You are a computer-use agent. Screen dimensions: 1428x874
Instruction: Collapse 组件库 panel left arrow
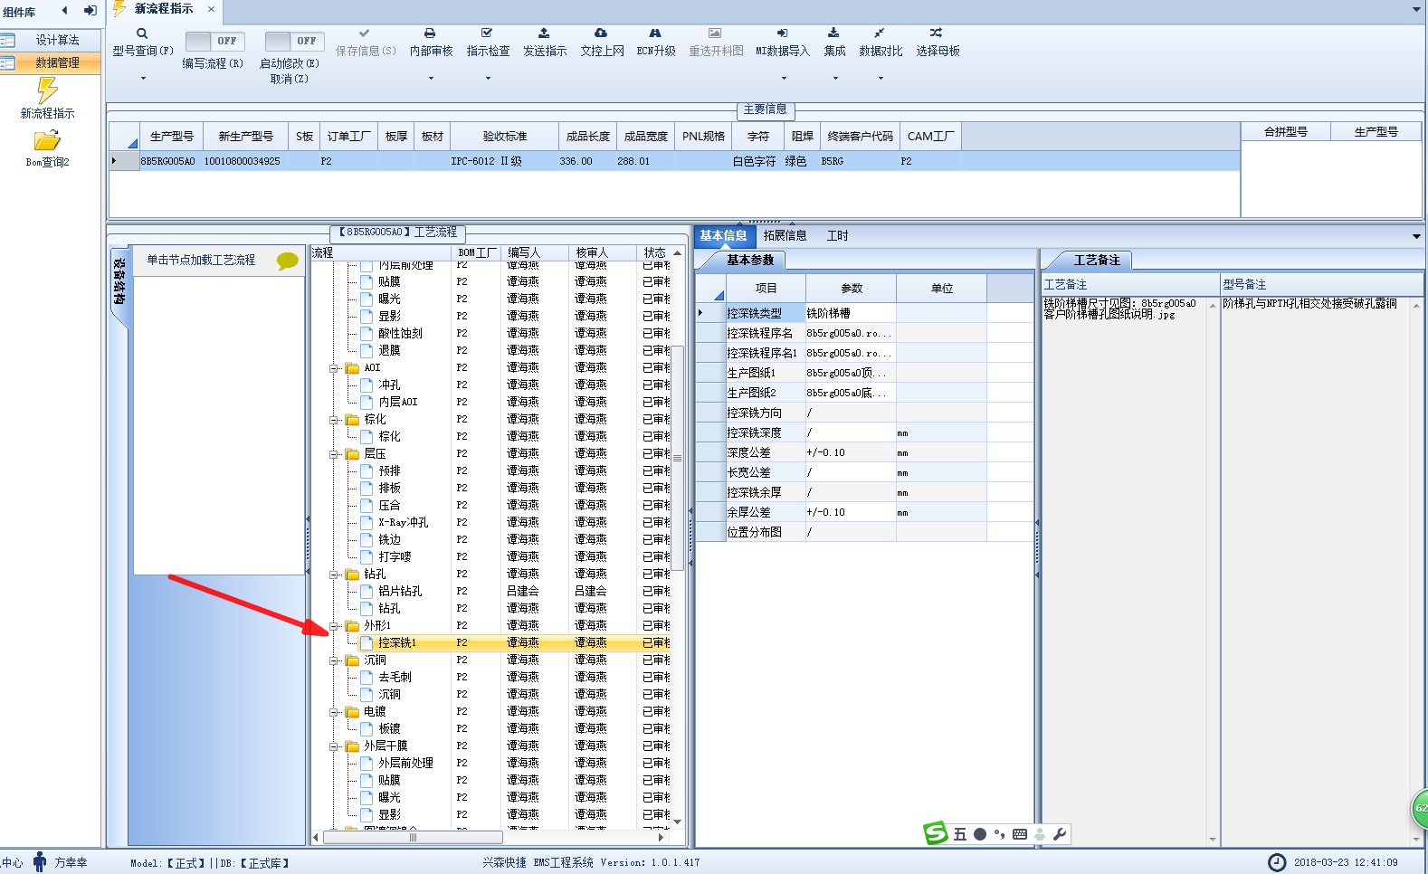(x=64, y=11)
